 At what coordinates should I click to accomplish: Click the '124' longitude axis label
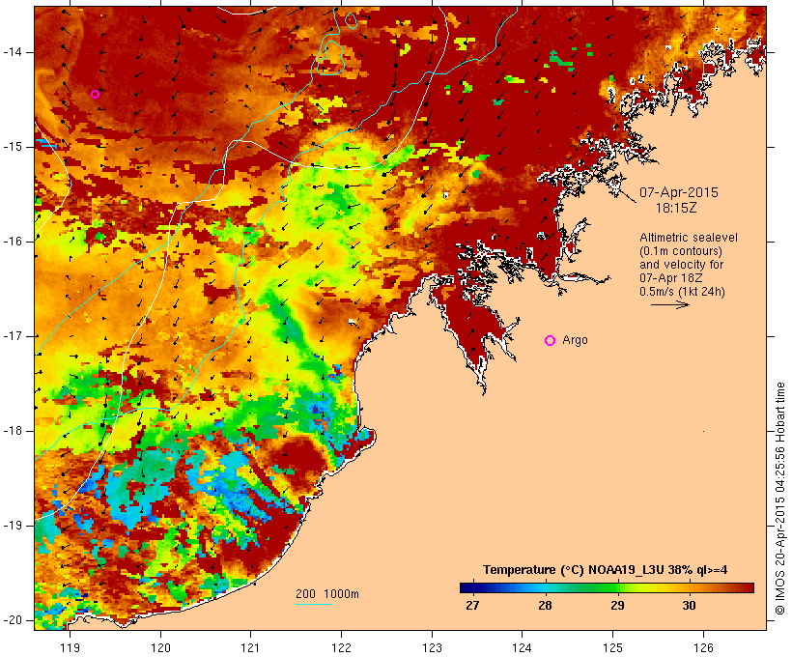[522, 647]
